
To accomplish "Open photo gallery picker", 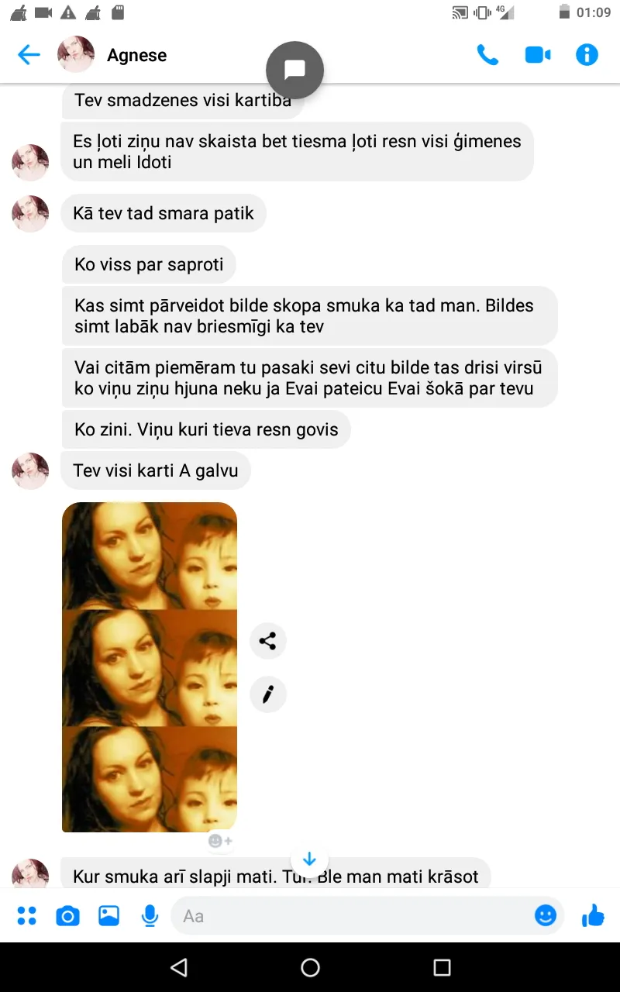I will (108, 916).
